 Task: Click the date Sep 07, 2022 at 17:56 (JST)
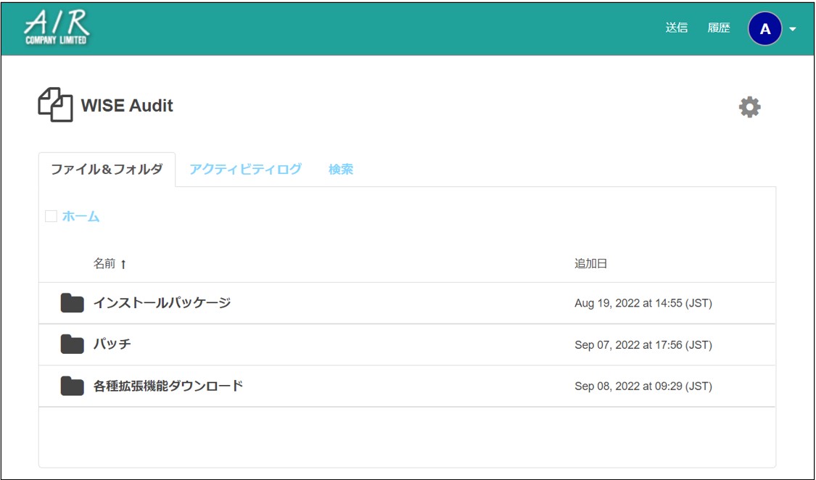(x=643, y=345)
